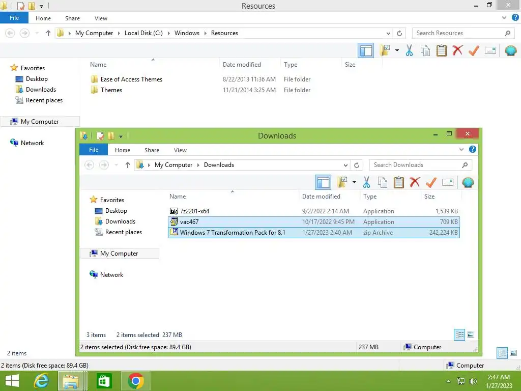Open address history dropdown in Downloads window
Screen dimensions: 521x391
click(345, 165)
